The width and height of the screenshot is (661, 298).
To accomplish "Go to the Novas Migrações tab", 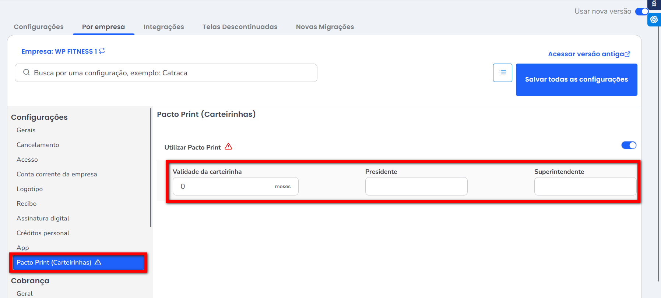I will coord(325,27).
